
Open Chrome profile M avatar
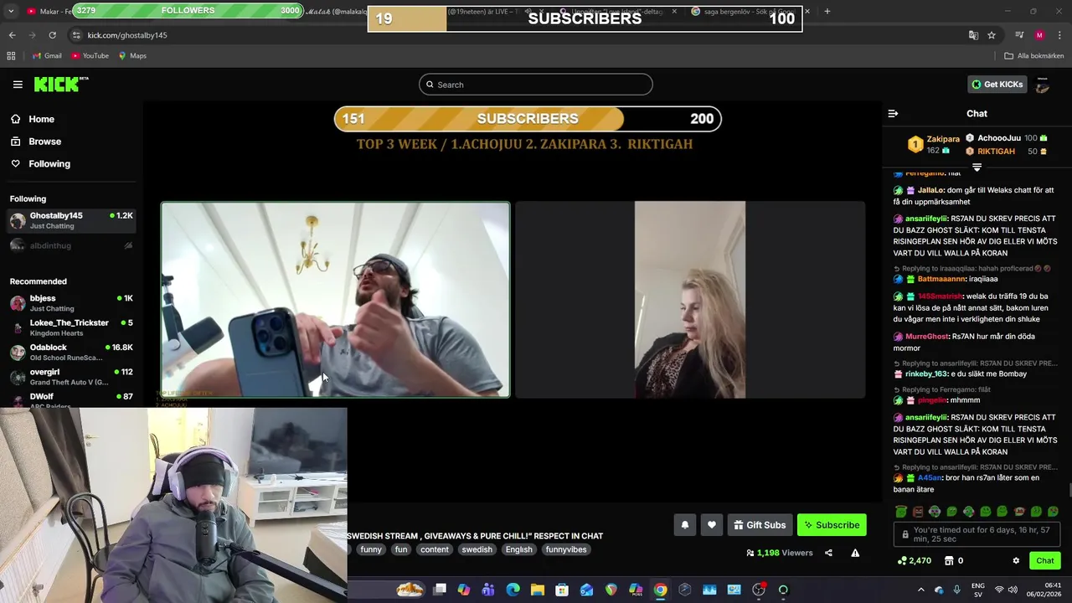click(x=1039, y=35)
